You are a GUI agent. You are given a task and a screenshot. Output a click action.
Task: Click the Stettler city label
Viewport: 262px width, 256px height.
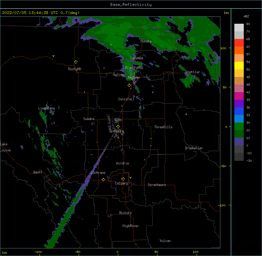click(193, 72)
